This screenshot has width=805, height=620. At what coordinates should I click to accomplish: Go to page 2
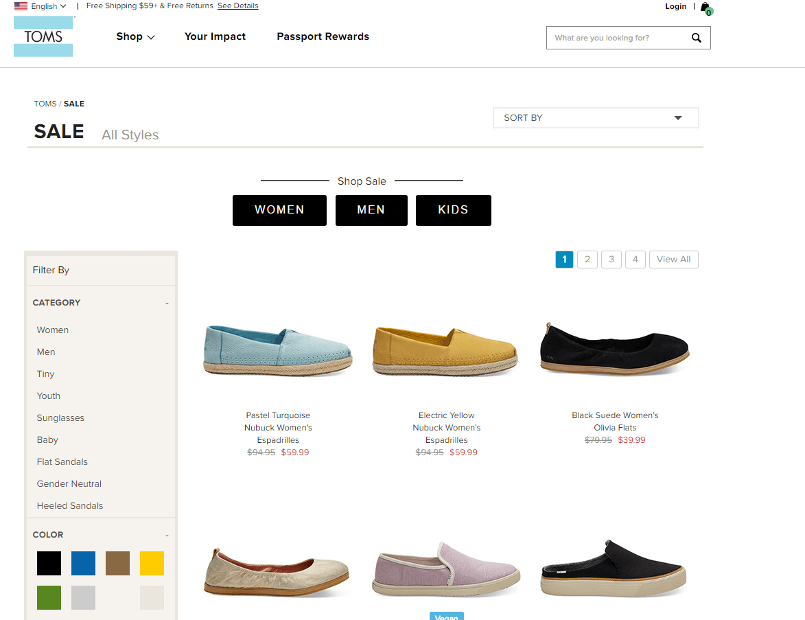tap(587, 260)
